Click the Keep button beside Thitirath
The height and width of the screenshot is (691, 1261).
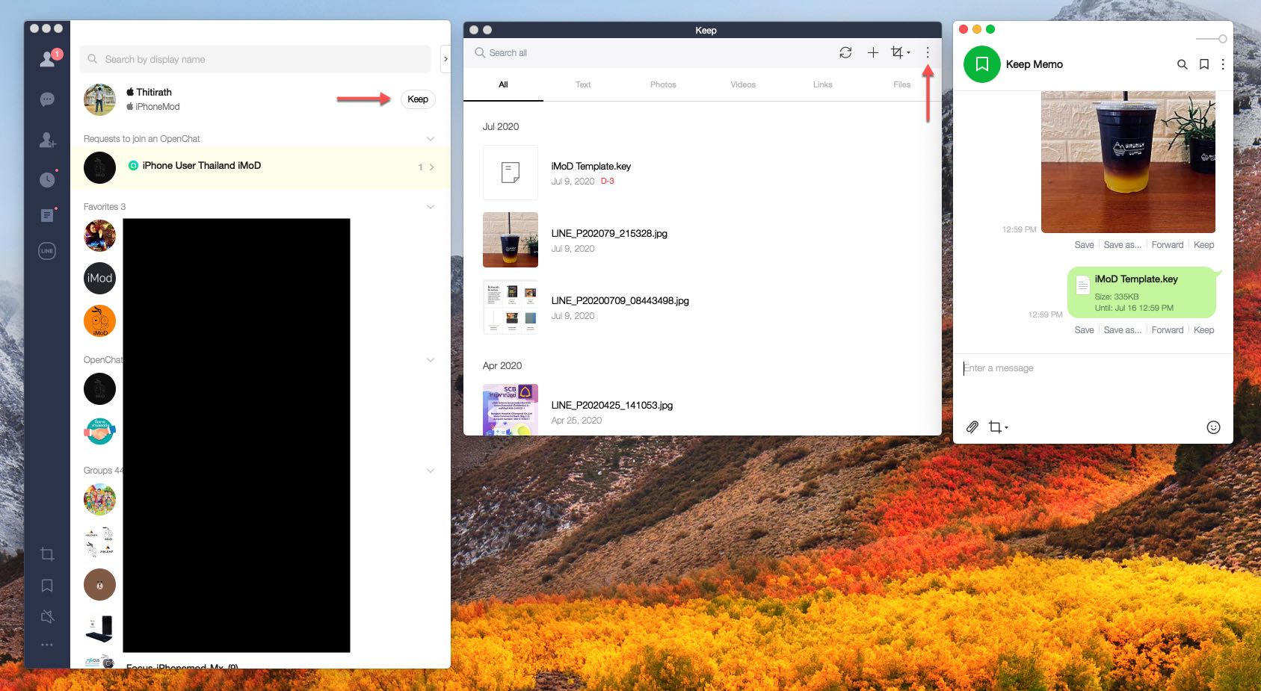(x=418, y=99)
